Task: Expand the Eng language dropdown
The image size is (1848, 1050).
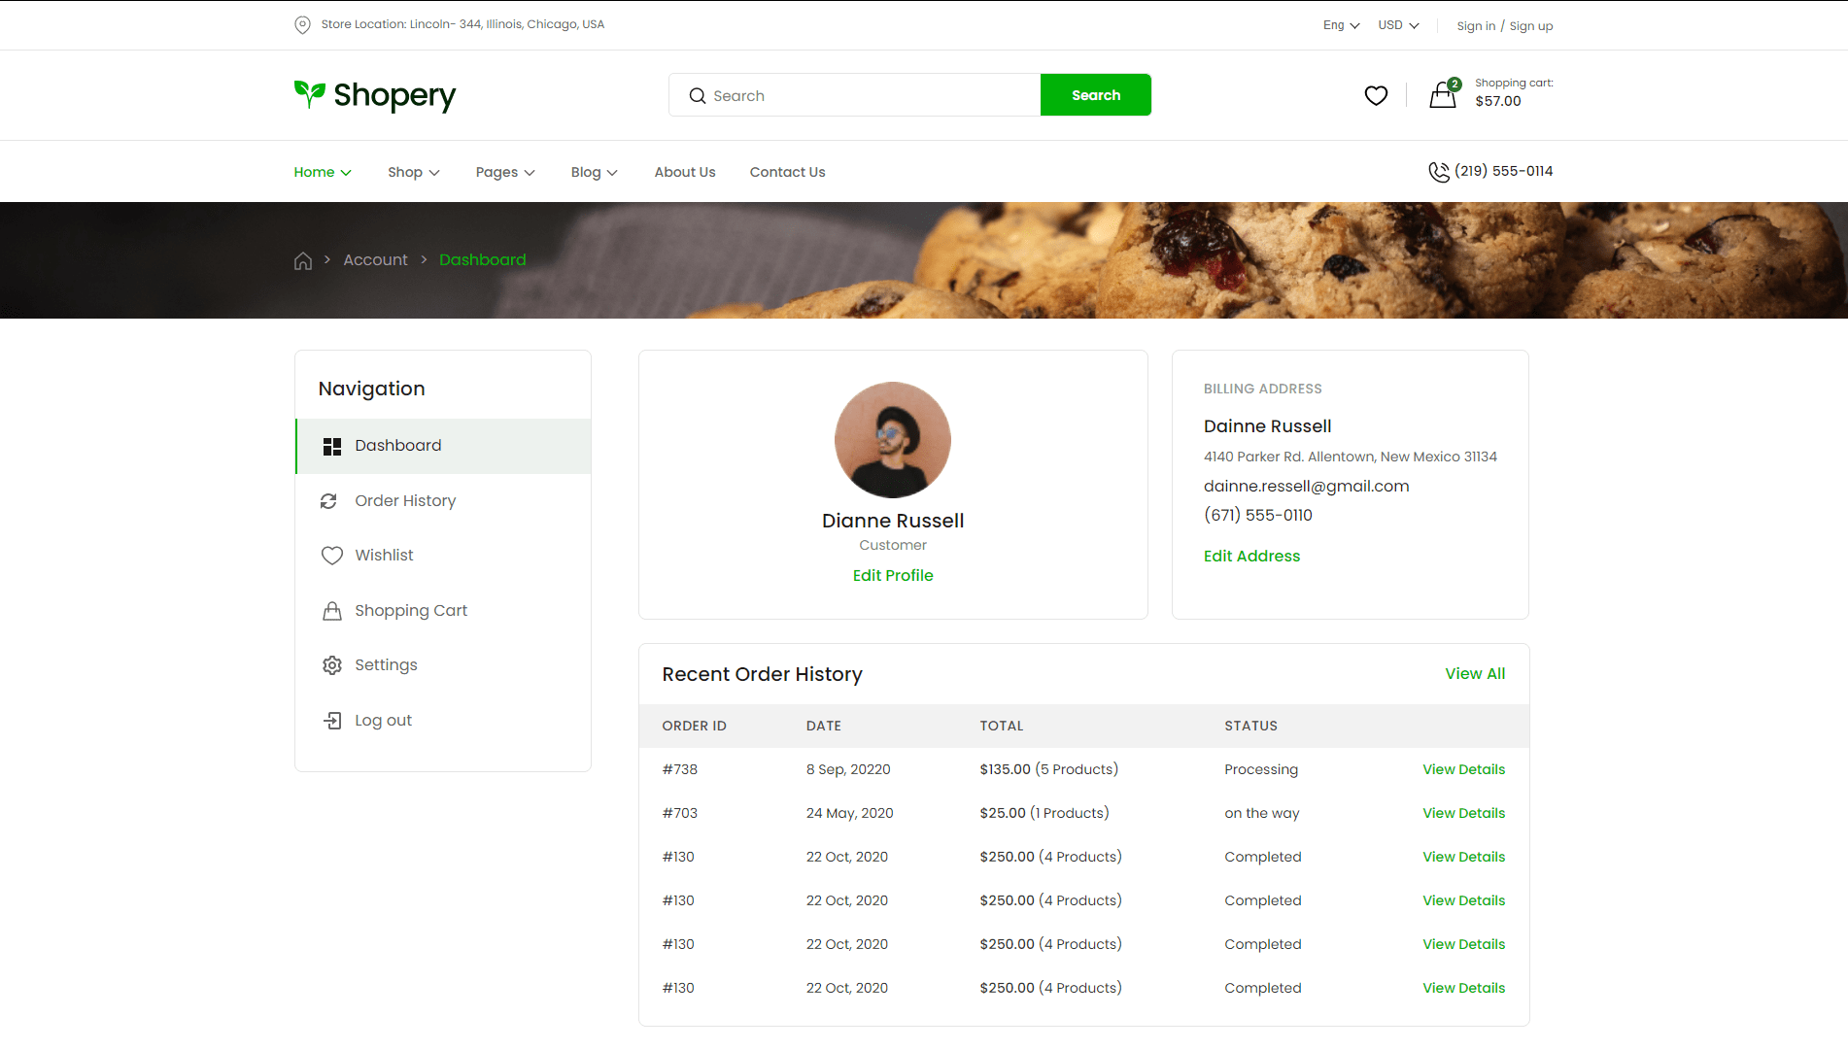Action: point(1341,25)
